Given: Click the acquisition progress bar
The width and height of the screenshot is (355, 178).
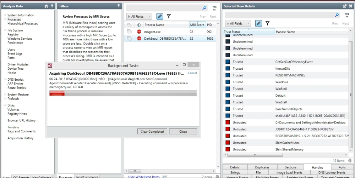Looking at the screenshot, I should pos(123,93).
